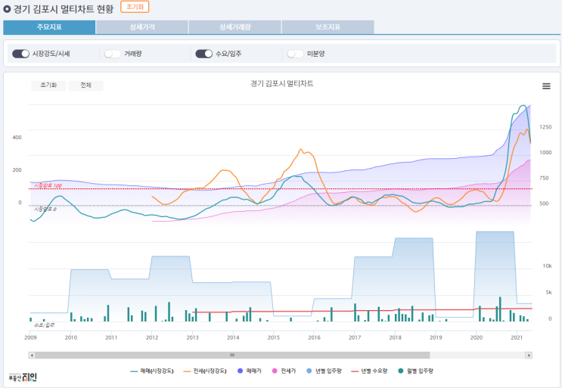Enable the 거래량 switch
Screen dimensions: 562x388
pyautogui.click(x=113, y=54)
